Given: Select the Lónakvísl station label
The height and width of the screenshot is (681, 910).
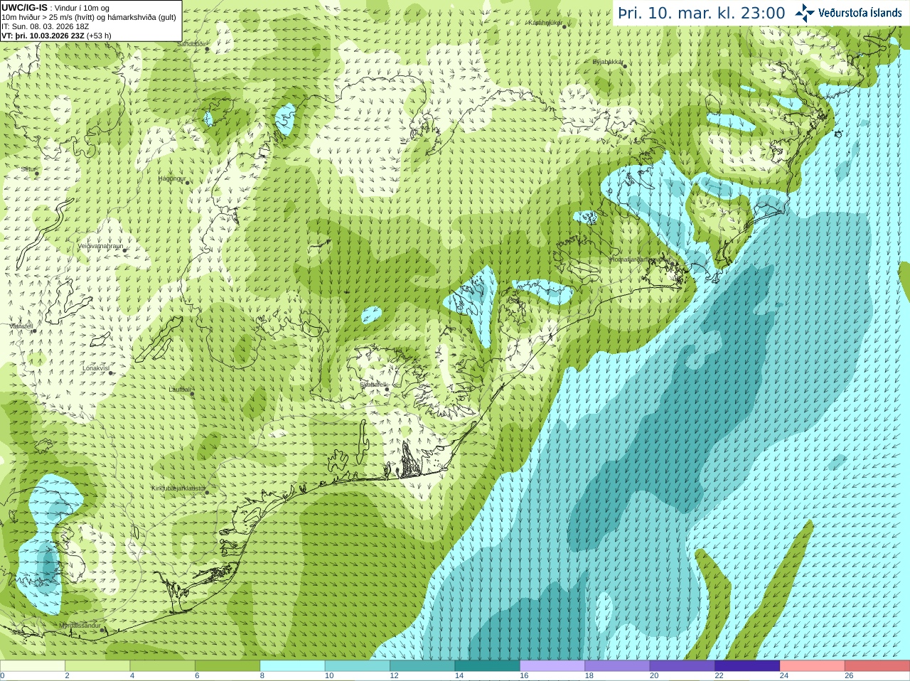Looking at the screenshot, I should 96,368.
